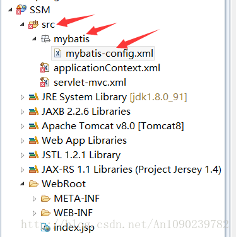Image resolution: width=236 pixels, height=237 pixels.
Task: Click the Apache Tomcat v8.0 library icon
Action: pos(33,125)
